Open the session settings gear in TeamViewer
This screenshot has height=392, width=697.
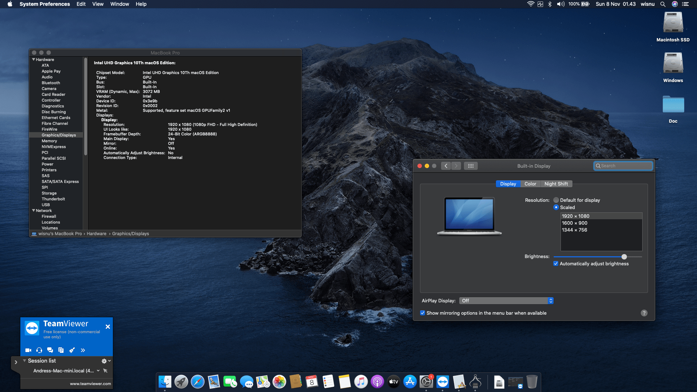104,360
